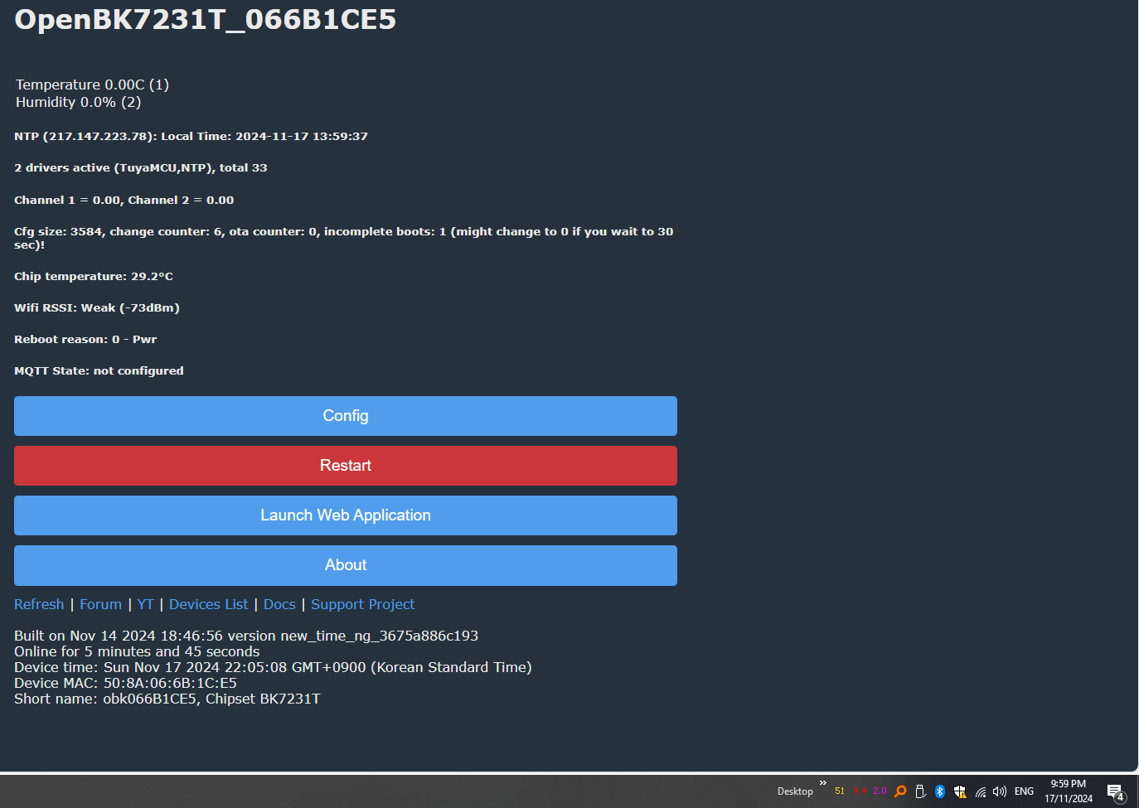Click the 'Built on Nov 14 2024' line
1139x808 pixels.
point(246,636)
